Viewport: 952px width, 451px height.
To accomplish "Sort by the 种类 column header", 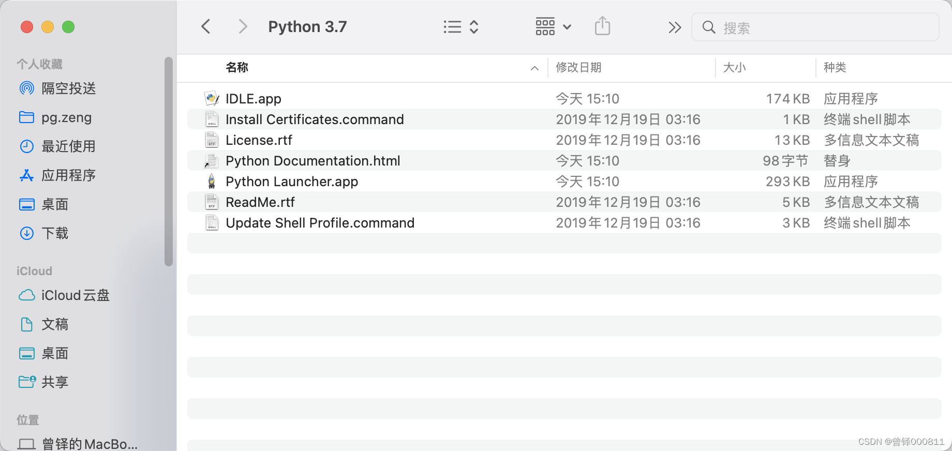I will click(x=835, y=67).
